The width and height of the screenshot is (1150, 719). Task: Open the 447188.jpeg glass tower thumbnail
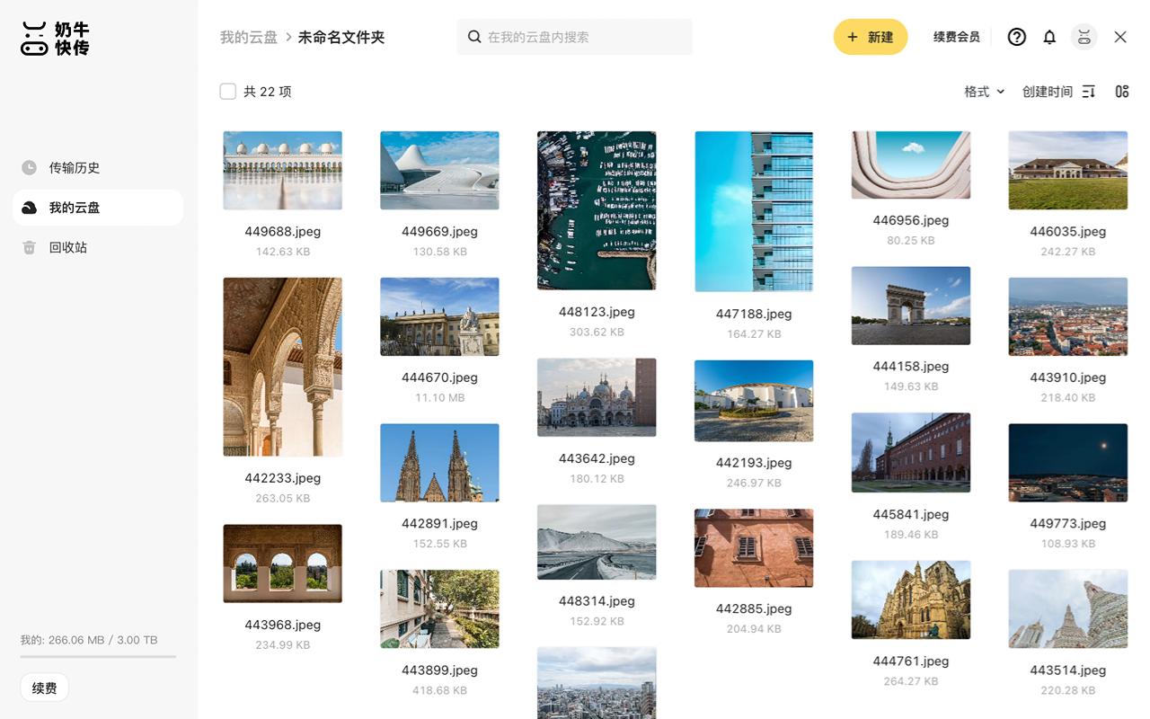click(754, 211)
